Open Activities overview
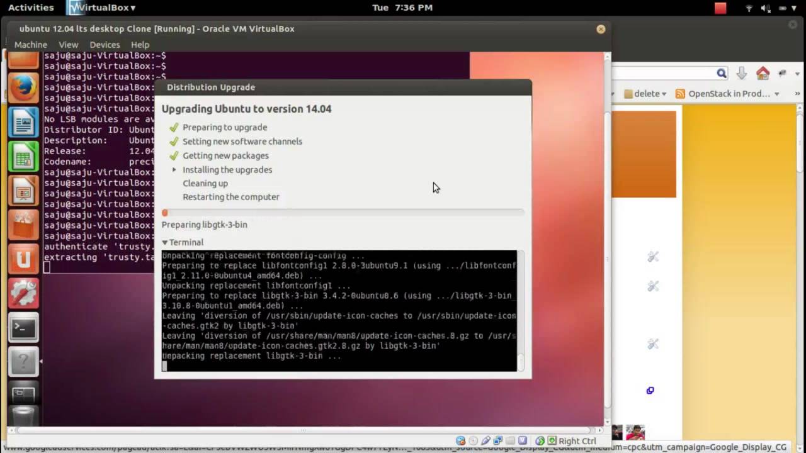 [x=31, y=8]
